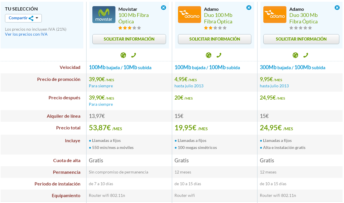Click the Velocidad row label
Image resolution: width=344 pixels, height=203 pixels.
click(x=70, y=67)
